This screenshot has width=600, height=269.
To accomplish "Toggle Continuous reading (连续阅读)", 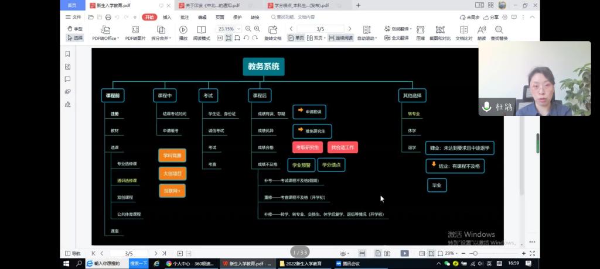I will [x=340, y=38].
